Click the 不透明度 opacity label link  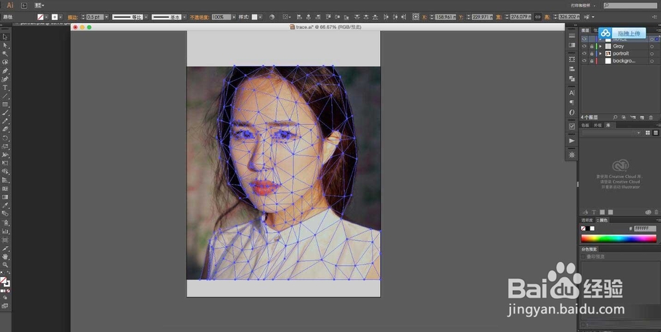pos(200,17)
